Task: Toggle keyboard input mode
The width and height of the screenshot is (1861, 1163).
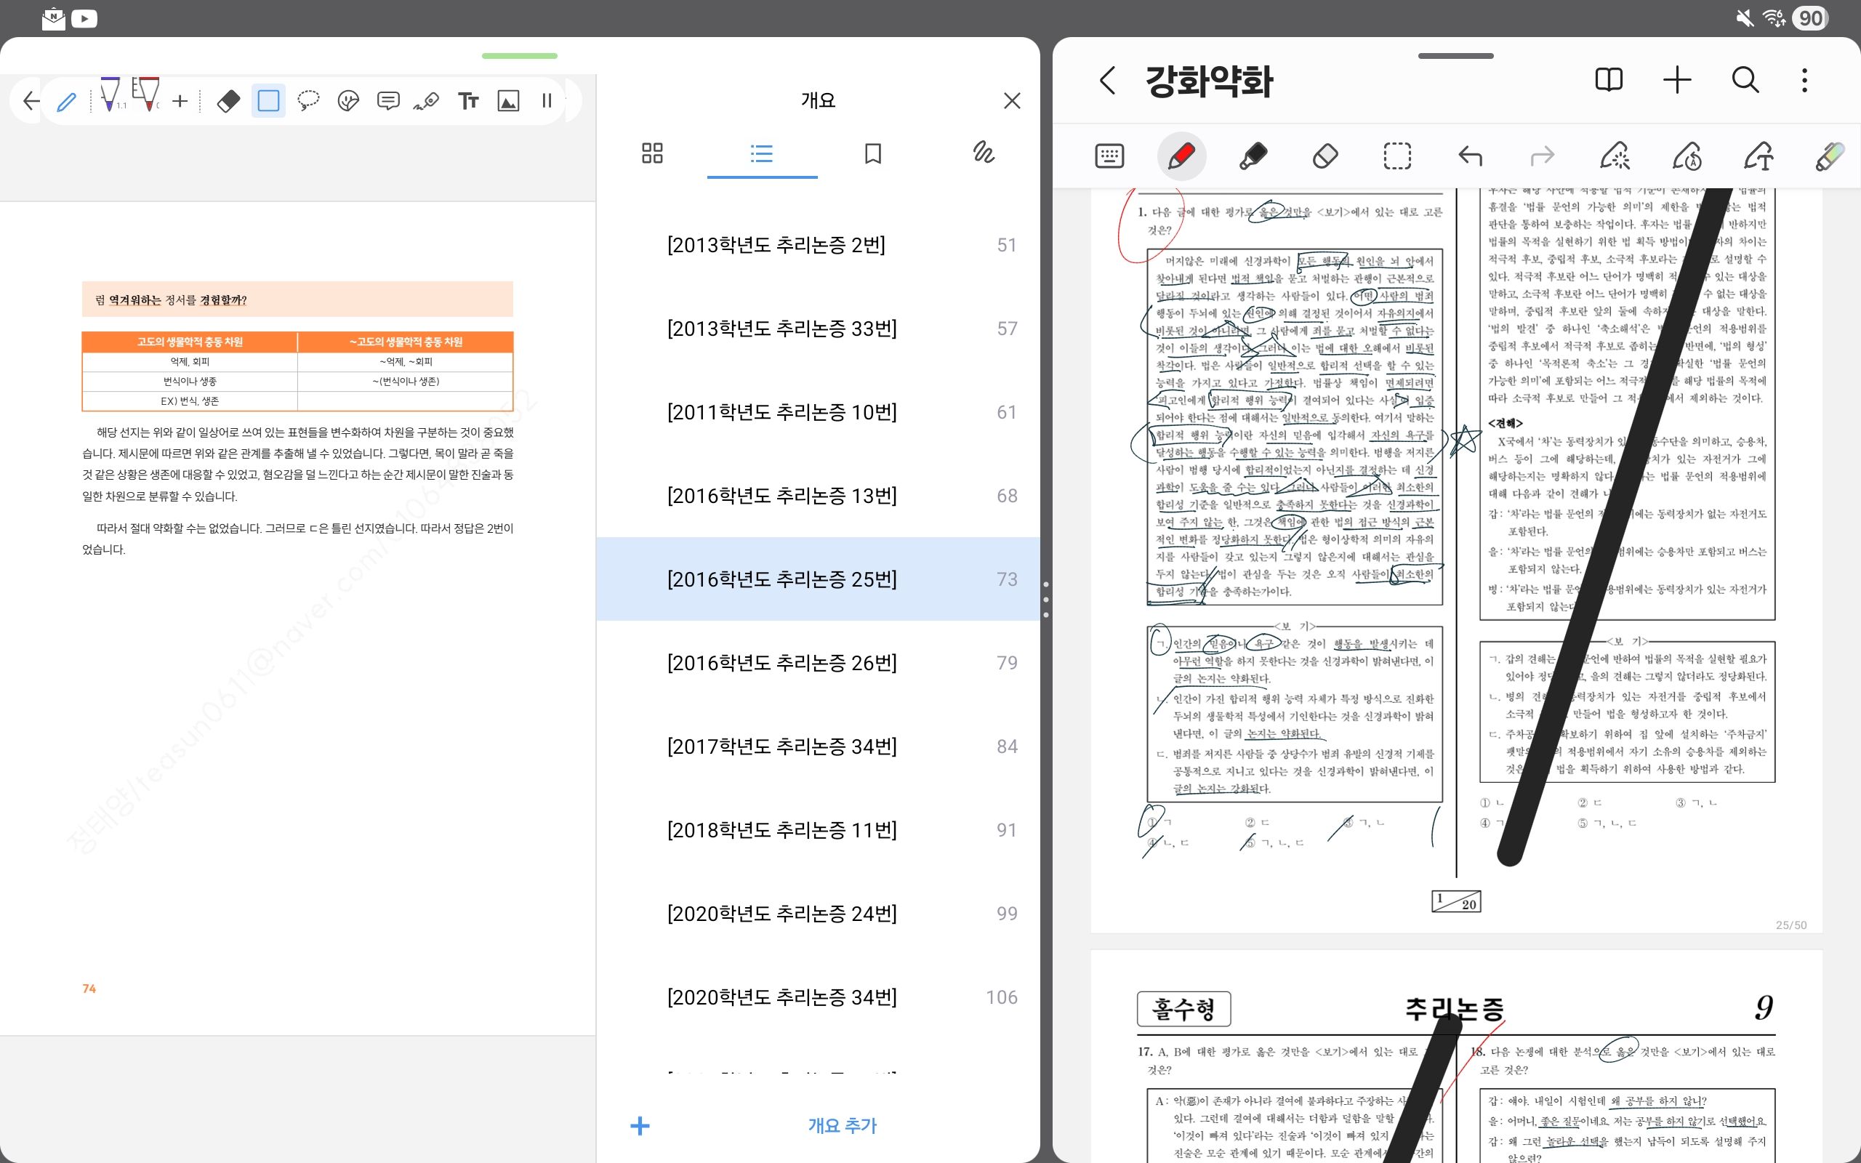Action: (1109, 156)
